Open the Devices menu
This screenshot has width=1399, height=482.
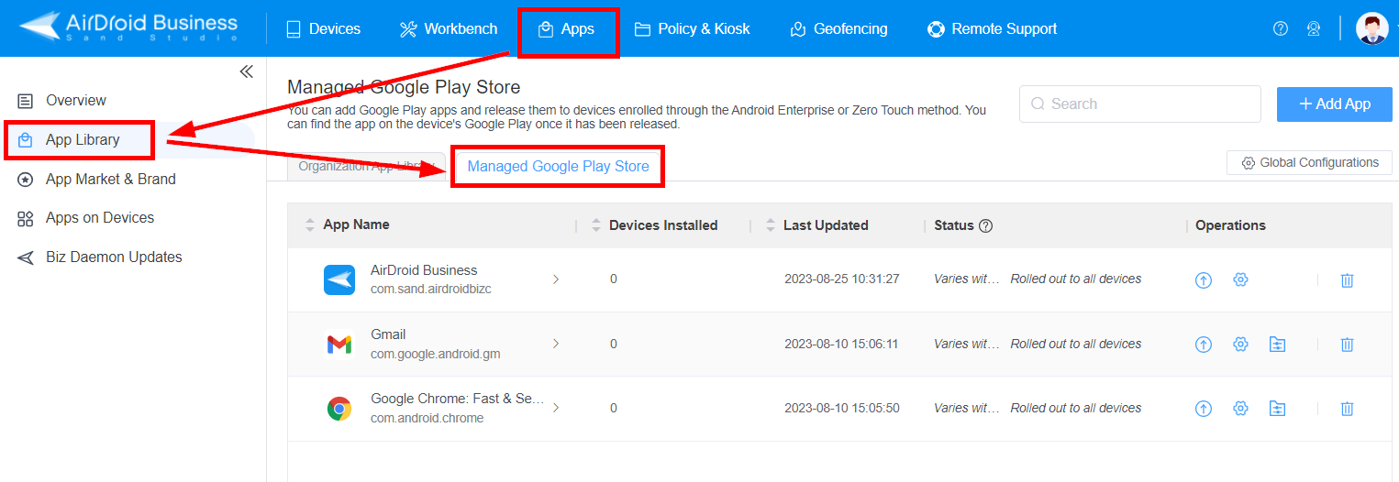(324, 28)
